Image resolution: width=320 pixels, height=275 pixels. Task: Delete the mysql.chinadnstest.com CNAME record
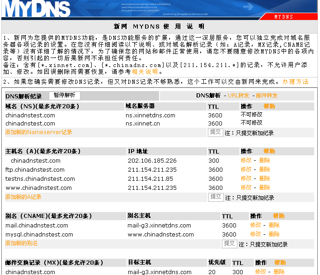point(274,234)
